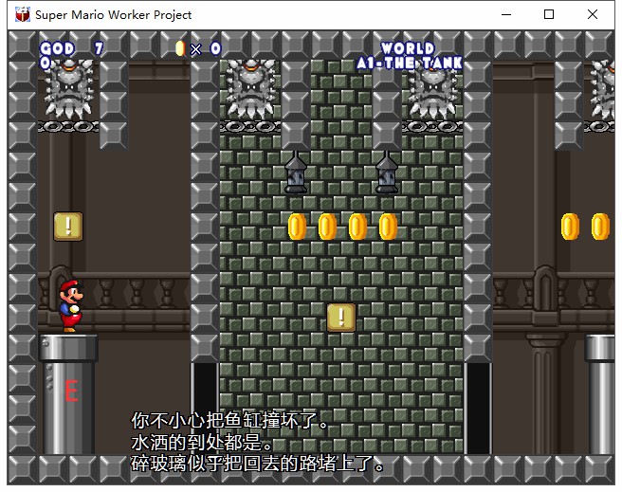Click the left hanging lantern on the brick wall
Image resolution: width=622 pixels, height=492 pixels.
point(296,173)
